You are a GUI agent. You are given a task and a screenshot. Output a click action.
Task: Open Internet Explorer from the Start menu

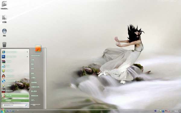[15, 52]
